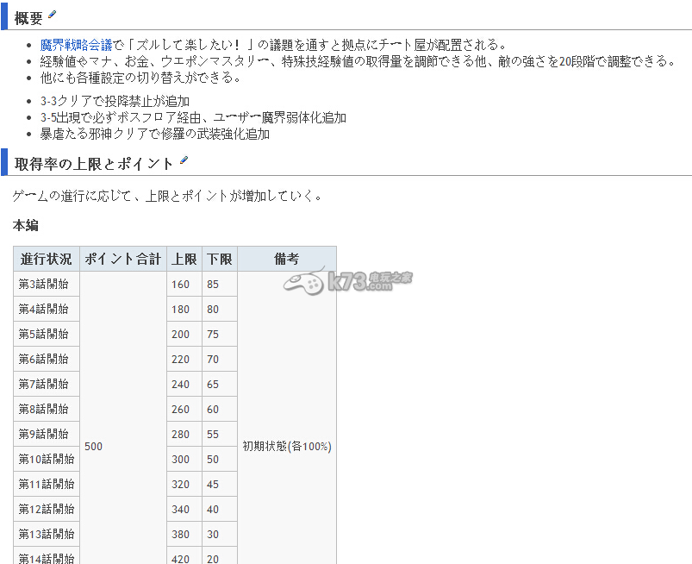Image resolution: width=692 pixels, height=564 pixels.
Task: Click the 概要 section heading
Action: 28,18
